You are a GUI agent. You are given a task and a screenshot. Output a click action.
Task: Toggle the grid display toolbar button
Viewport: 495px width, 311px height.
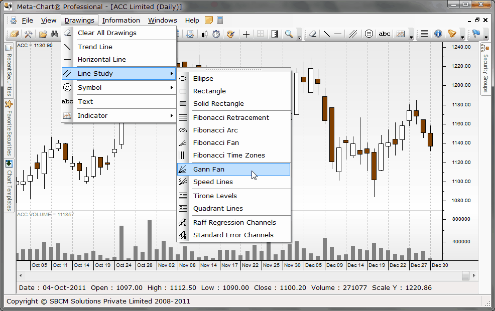click(x=261, y=34)
